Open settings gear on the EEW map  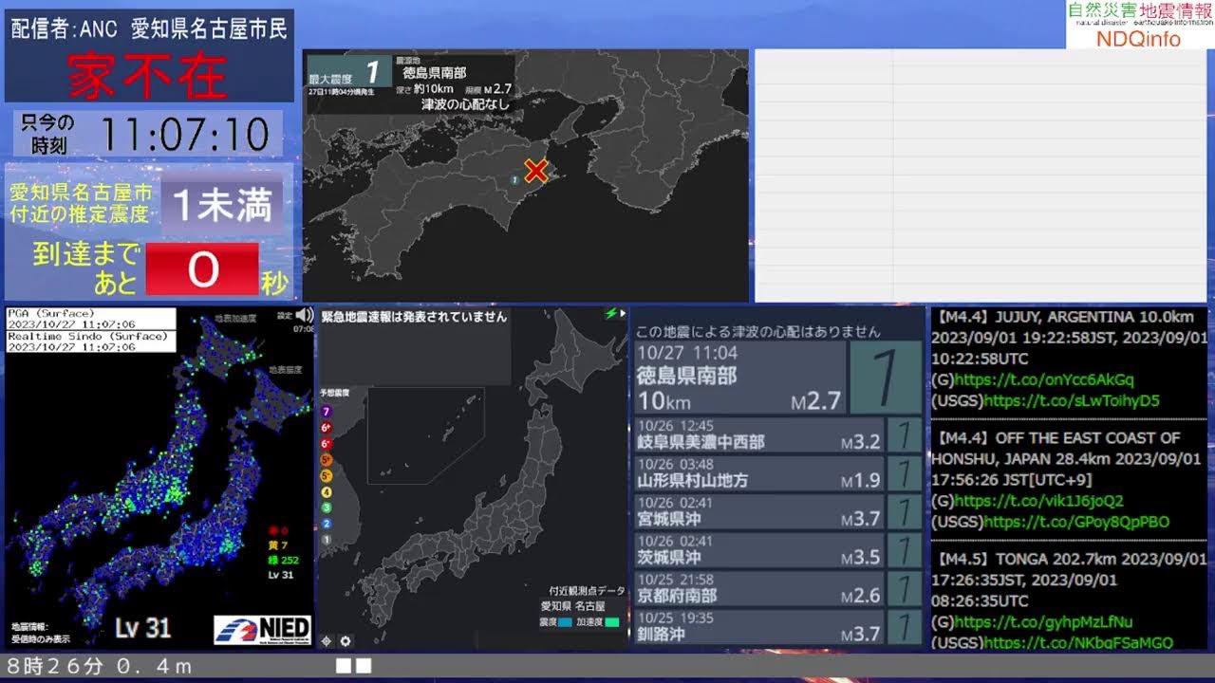tap(346, 641)
